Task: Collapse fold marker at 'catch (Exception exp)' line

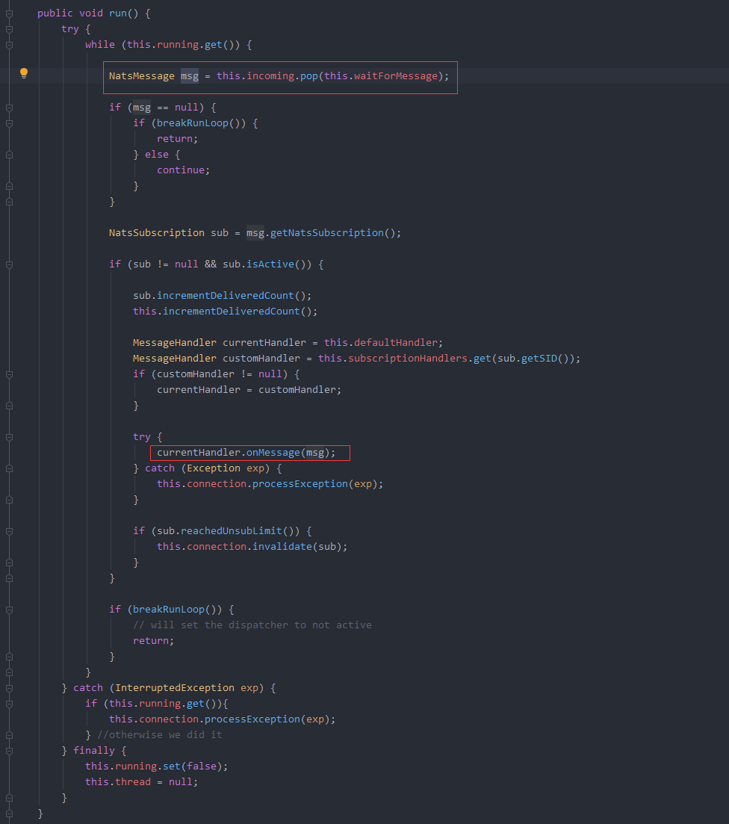Action: (10, 468)
